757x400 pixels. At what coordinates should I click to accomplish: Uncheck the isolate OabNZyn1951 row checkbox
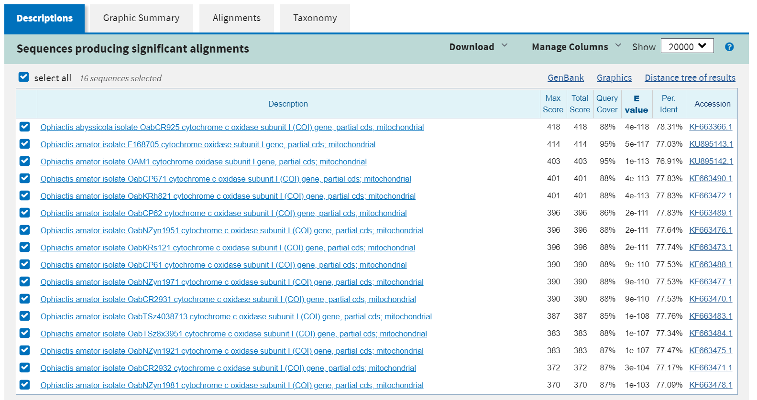[x=25, y=230]
